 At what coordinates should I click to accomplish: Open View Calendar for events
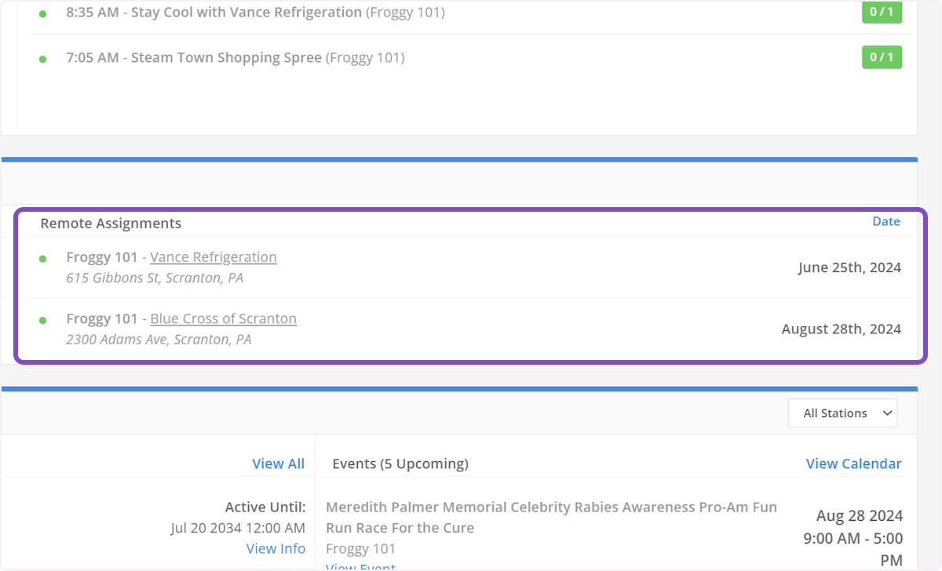(853, 464)
